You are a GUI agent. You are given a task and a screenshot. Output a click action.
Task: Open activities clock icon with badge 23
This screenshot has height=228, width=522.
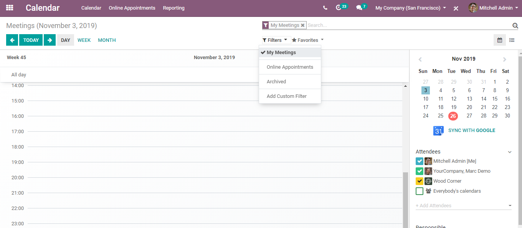tap(338, 8)
